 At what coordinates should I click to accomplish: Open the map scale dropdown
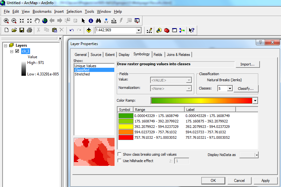[x=139, y=30]
